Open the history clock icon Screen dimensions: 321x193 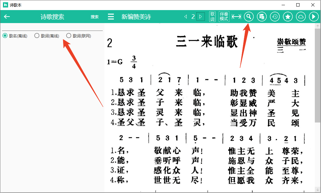pos(275,17)
